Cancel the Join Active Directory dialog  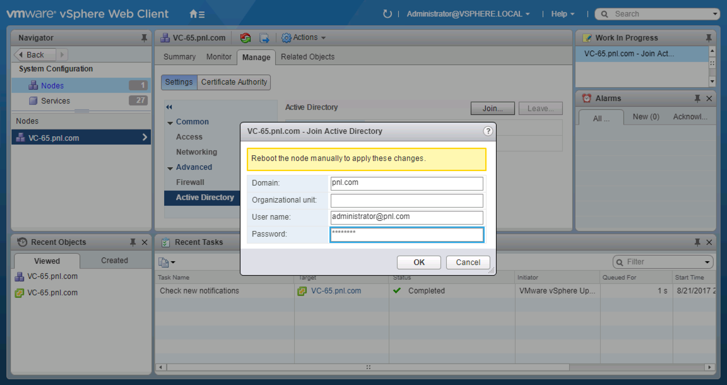(x=468, y=263)
